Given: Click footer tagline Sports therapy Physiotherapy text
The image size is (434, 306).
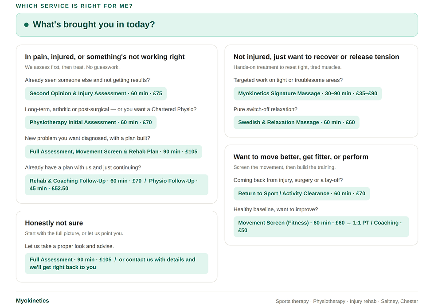Looking at the screenshot, I should [347, 301].
